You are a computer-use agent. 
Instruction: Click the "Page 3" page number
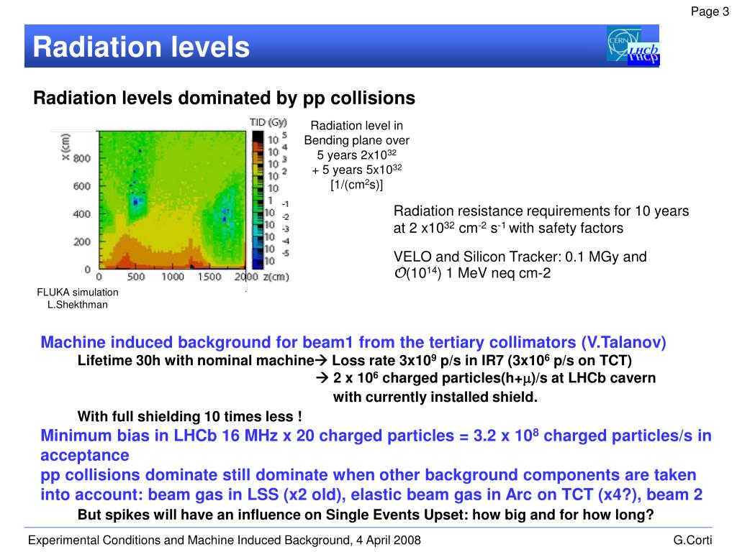[x=710, y=11]
